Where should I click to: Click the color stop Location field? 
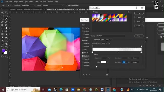(x=125, y=62)
